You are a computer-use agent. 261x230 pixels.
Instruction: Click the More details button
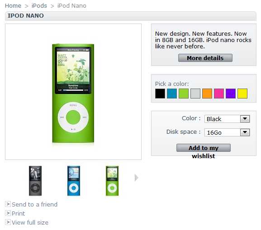pyautogui.click(x=205, y=58)
